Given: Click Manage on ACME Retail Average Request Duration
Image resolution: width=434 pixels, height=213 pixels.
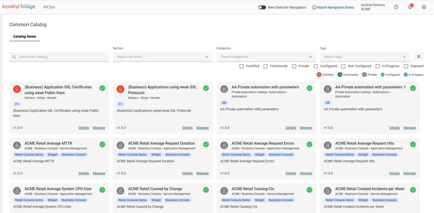Looking at the screenshot, I should (x=203, y=173).
